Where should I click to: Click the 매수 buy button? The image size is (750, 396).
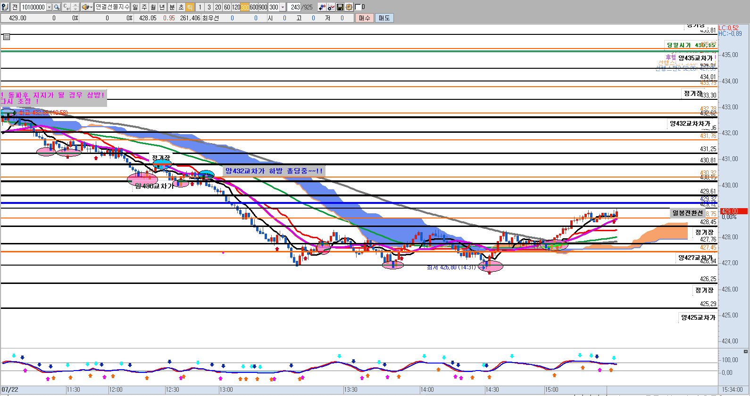tap(365, 18)
